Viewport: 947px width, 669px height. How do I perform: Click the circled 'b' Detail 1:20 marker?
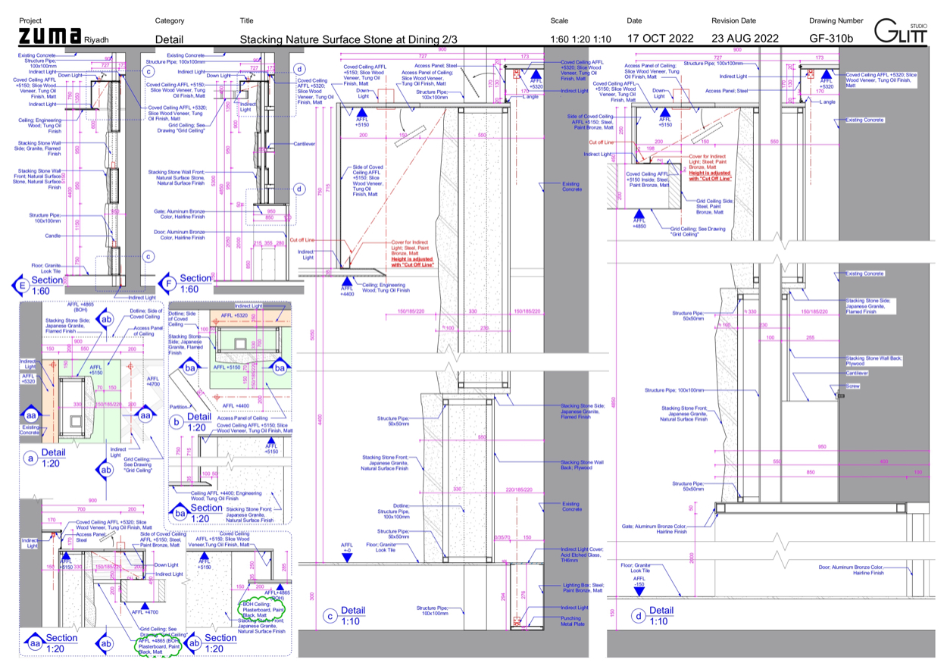[177, 422]
